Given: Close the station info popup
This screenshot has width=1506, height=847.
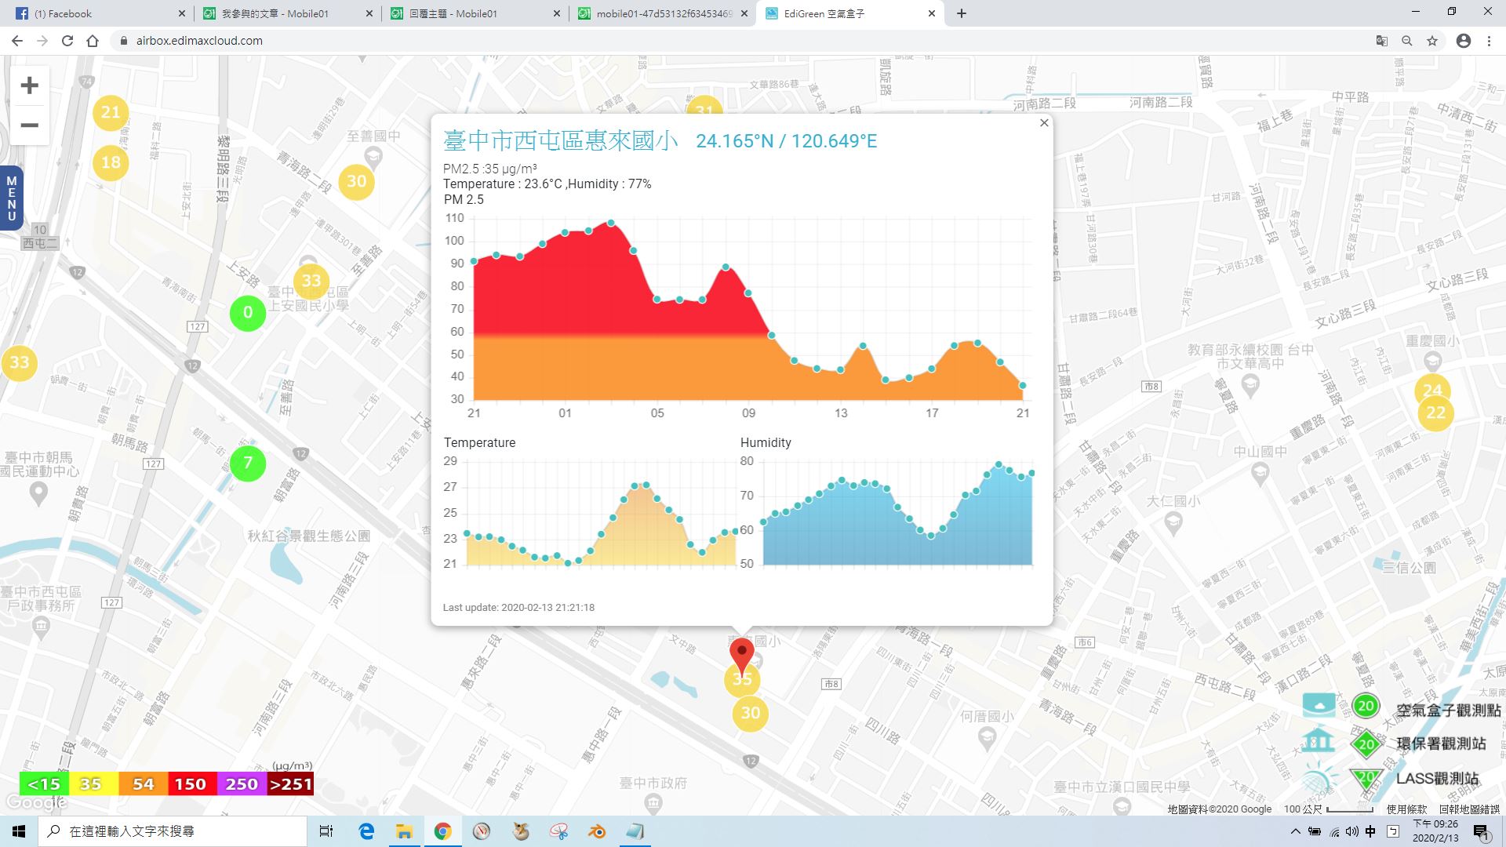Looking at the screenshot, I should [1044, 122].
